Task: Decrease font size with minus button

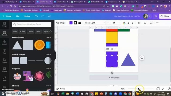Action: (109, 23)
